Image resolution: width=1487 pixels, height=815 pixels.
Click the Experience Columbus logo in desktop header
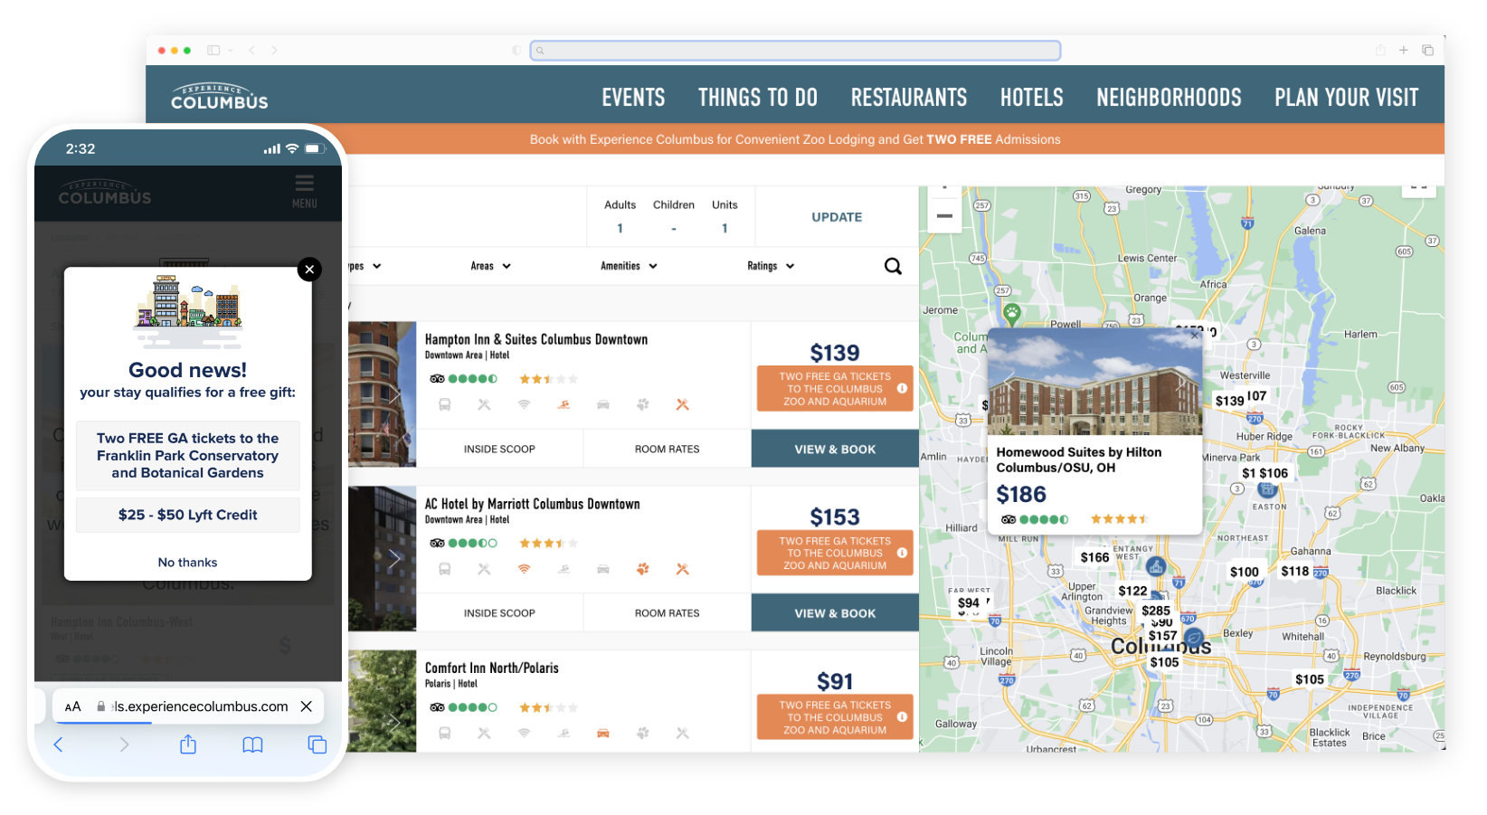pyautogui.click(x=220, y=97)
